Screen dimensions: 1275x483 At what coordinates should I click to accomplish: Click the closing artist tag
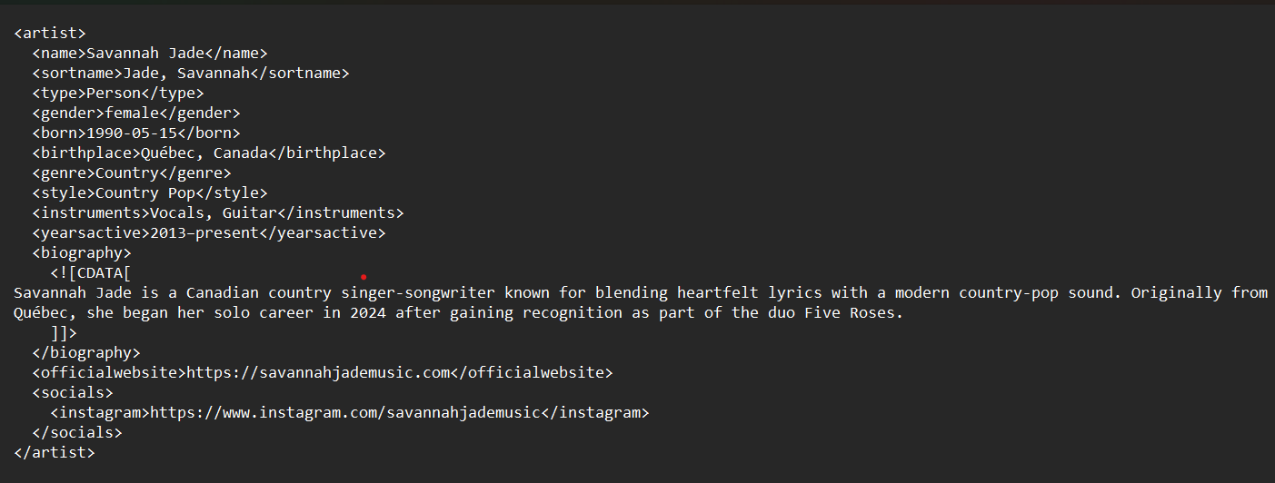click(55, 453)
